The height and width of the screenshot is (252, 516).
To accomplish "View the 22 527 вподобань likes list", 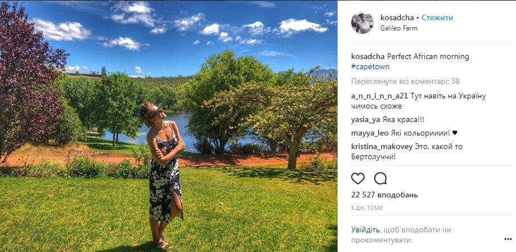I will [x=384, y=195].
